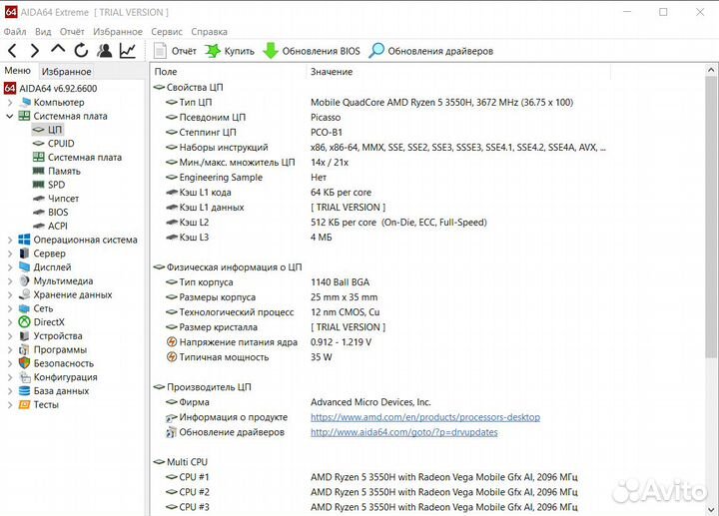Image resolution: width=719 pixels, height=516 pixels.
Task: Open the Отчёт menu in the menu bar
Action: [x=72, y=32]
